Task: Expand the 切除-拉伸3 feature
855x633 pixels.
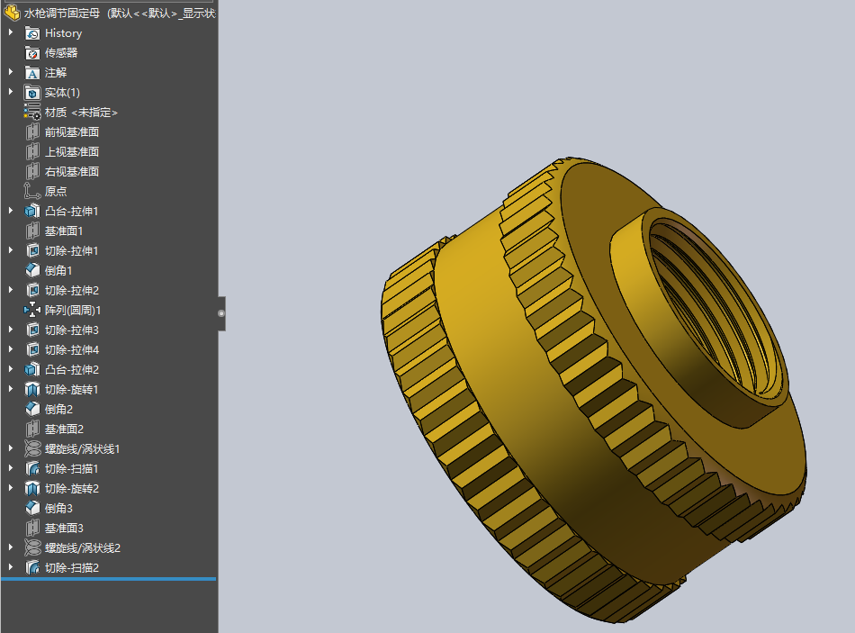Action: tap(11, 330)
